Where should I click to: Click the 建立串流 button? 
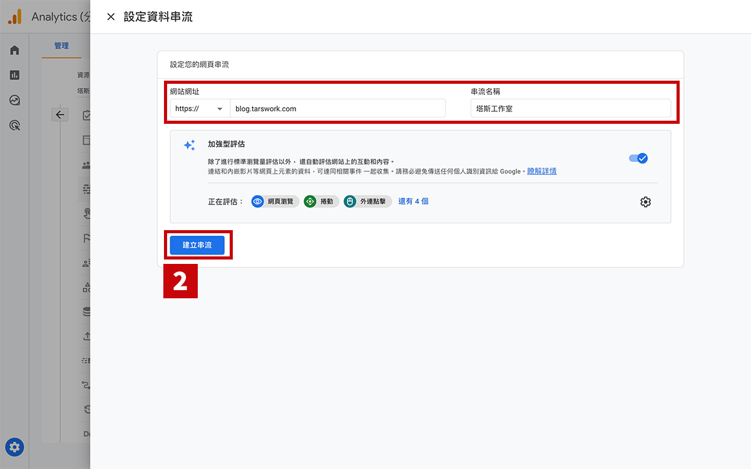tap(197, 245)
